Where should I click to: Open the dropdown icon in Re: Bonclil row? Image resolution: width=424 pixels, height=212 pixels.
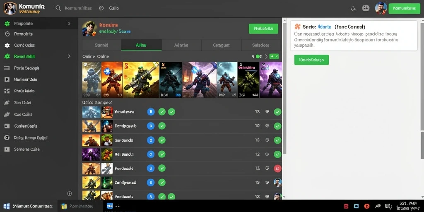click(267, 154)
